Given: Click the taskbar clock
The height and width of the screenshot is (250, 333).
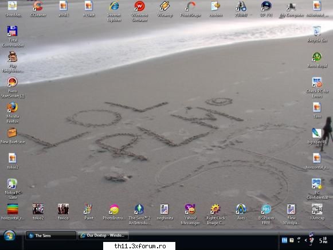Looking at the screenshot, I should (x=323, y=240).
